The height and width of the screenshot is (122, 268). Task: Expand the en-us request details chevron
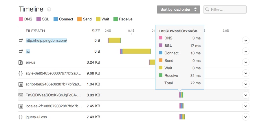point(246,62)
